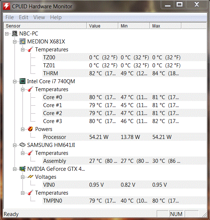Click the Voltages lightning bolt icon
The width and height of the screenshot is (210, 220).
30,177
